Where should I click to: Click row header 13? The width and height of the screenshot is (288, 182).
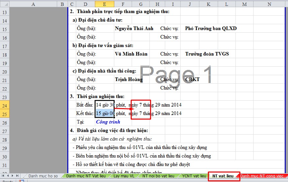point(5,12)
